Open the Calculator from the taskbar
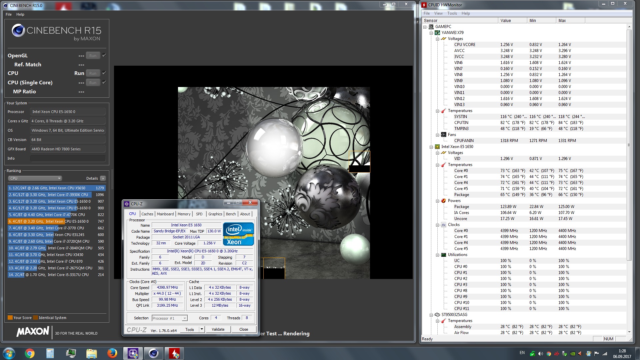Viewport: 640px width, 360px height. (50, 353)
